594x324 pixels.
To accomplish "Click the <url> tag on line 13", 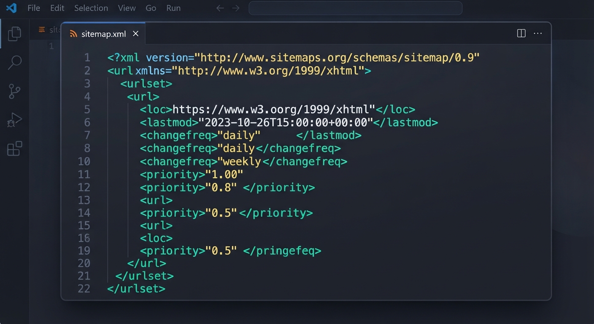I will tap(156, 200).
